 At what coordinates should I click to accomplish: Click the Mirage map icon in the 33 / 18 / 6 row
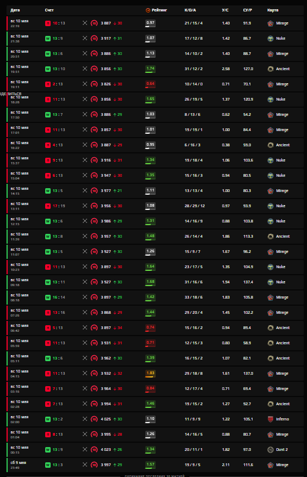(270, 297)
